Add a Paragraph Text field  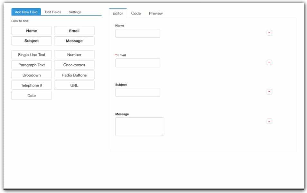coord(32,65)
